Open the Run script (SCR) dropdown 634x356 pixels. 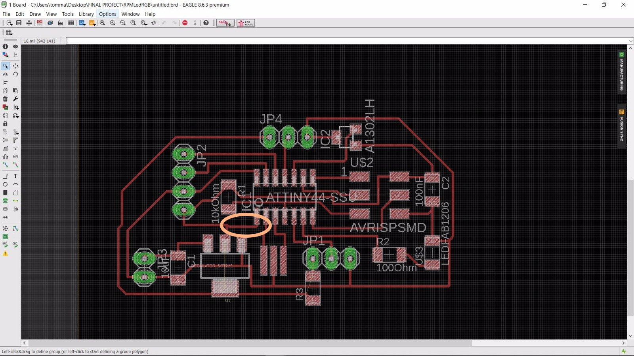tap(82, 23)
